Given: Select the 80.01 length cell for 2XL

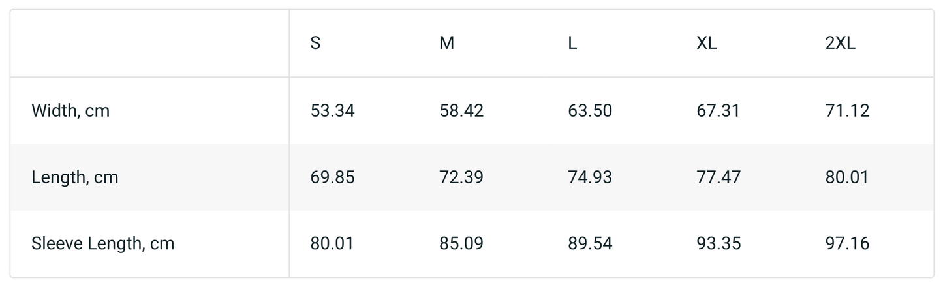Looking at the screenshot, I should pos(847,177).
